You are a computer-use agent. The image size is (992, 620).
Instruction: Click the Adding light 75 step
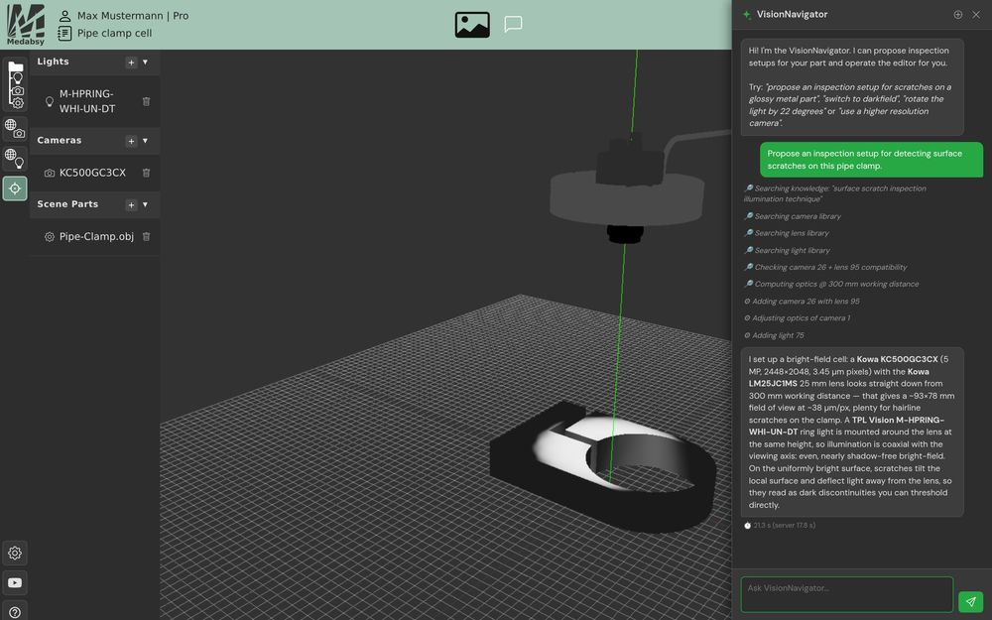775,336
